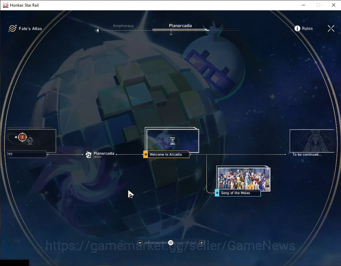The height and width of the screenshot is (266, 341).
Task: Switch to the Amphoreus world tab
Action: tap(123, 26)
